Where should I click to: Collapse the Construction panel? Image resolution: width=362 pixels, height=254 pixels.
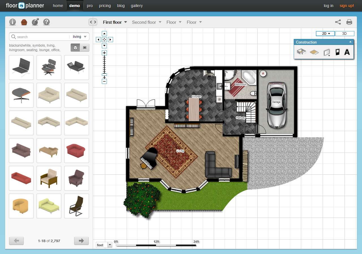(x=351, y=42)
